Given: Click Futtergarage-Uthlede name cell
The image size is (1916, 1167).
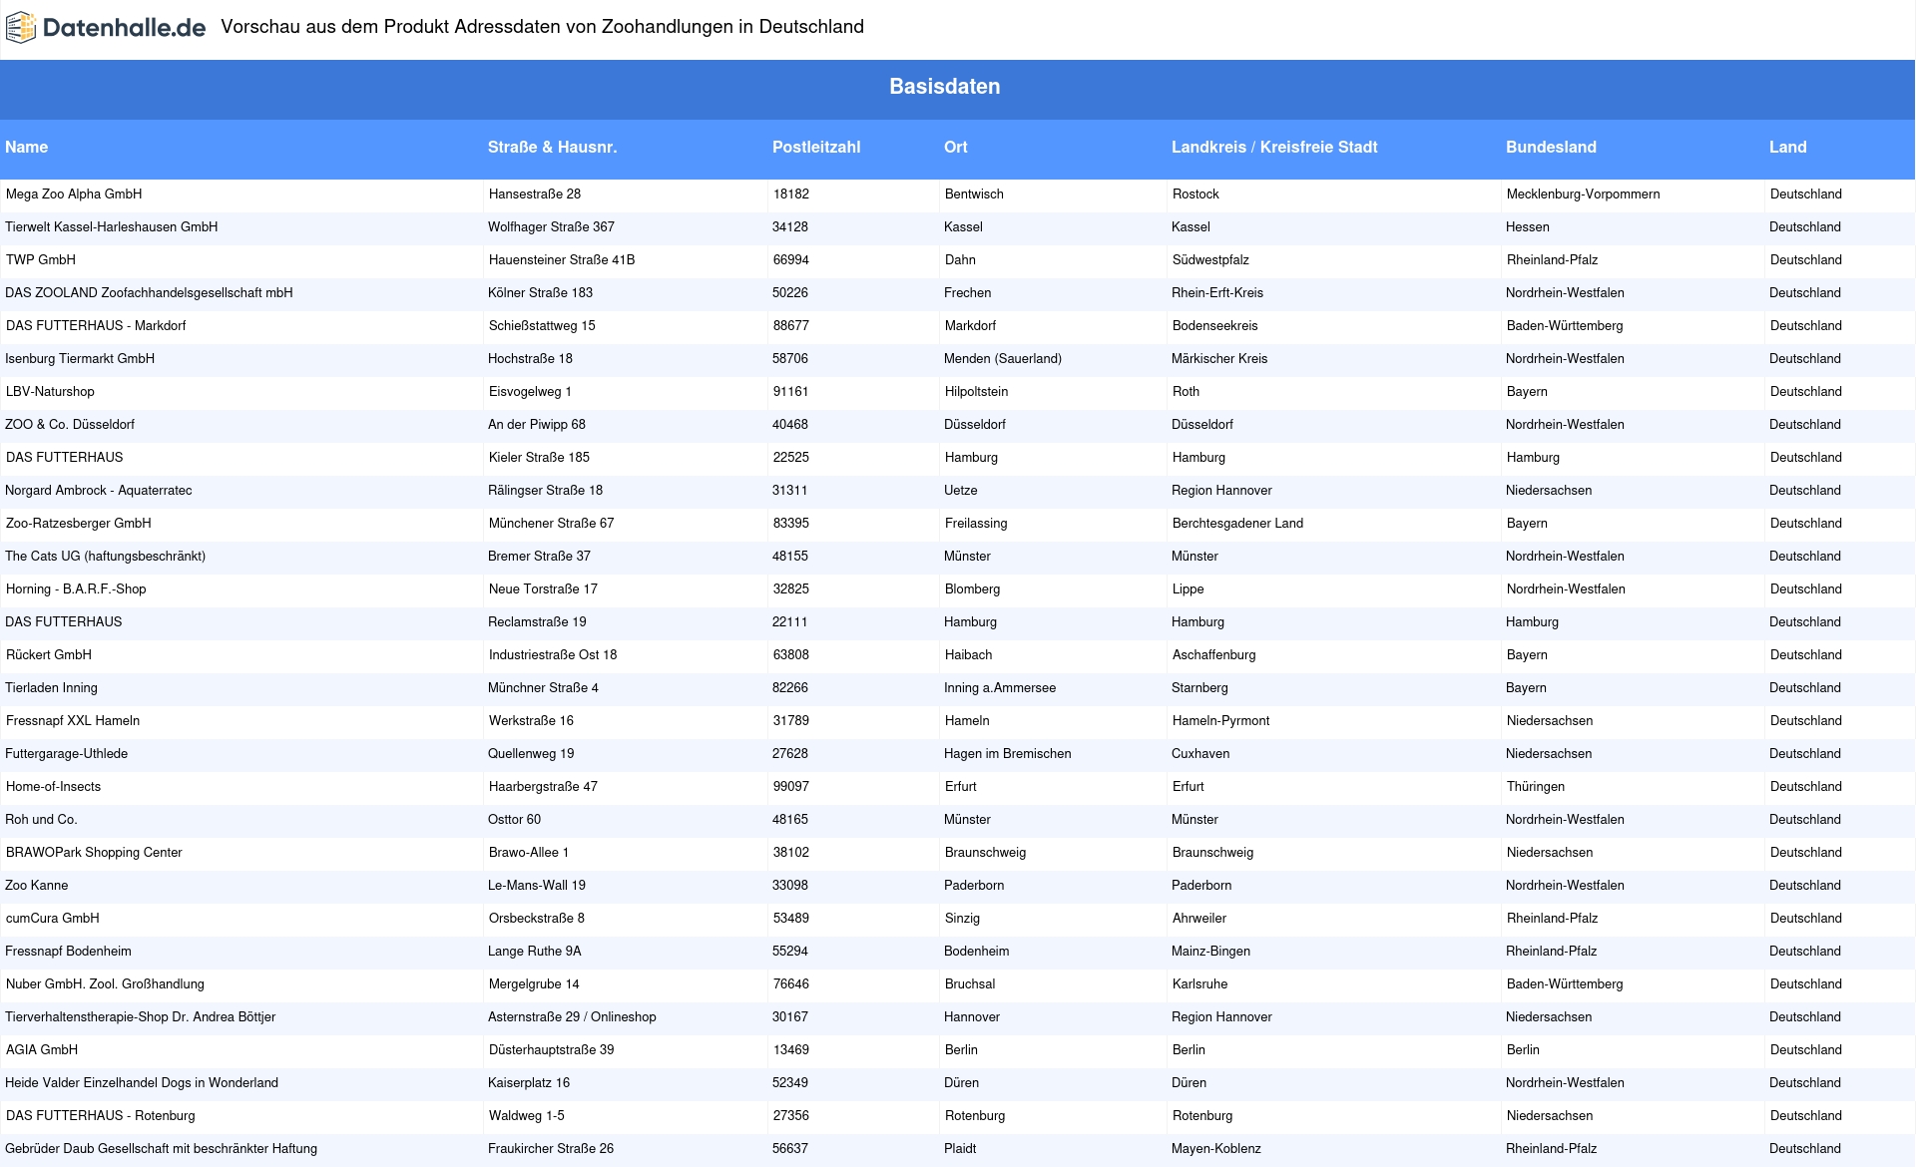Looking at the screenshot, I should coord(66,754).
